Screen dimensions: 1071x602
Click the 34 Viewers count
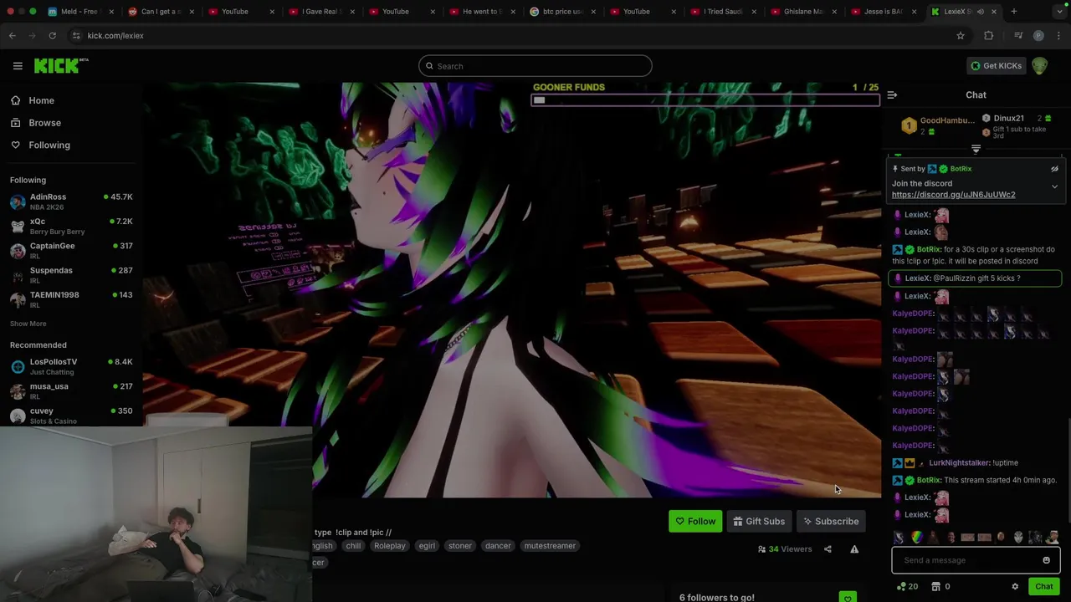(x=785, y=549)
